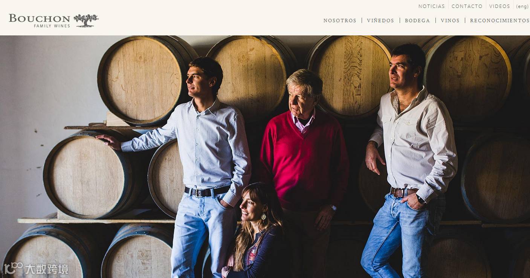Click the Family Wines tagline under Bouchon
530x278 pixels.
click(x=52, y=26)
